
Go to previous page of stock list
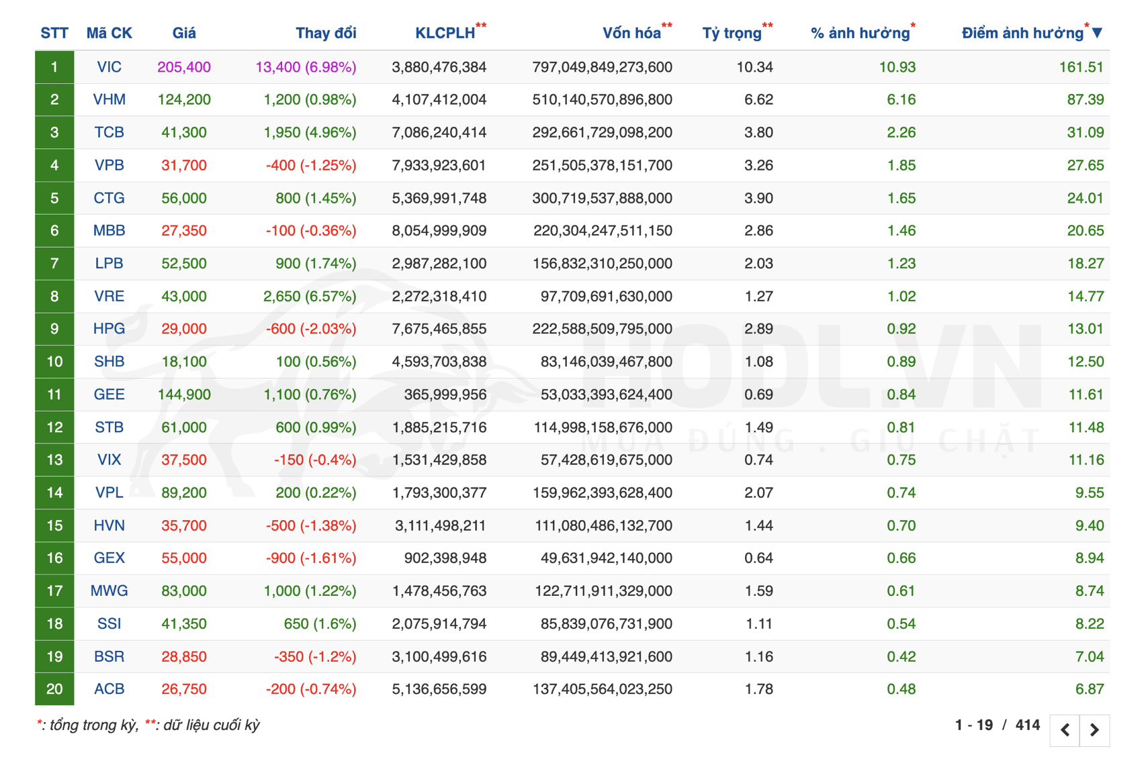pyautogui.click(x=1065, y=729)
